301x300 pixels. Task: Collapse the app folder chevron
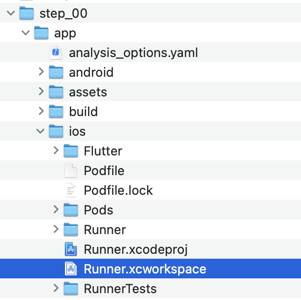(x=26, y=33)
